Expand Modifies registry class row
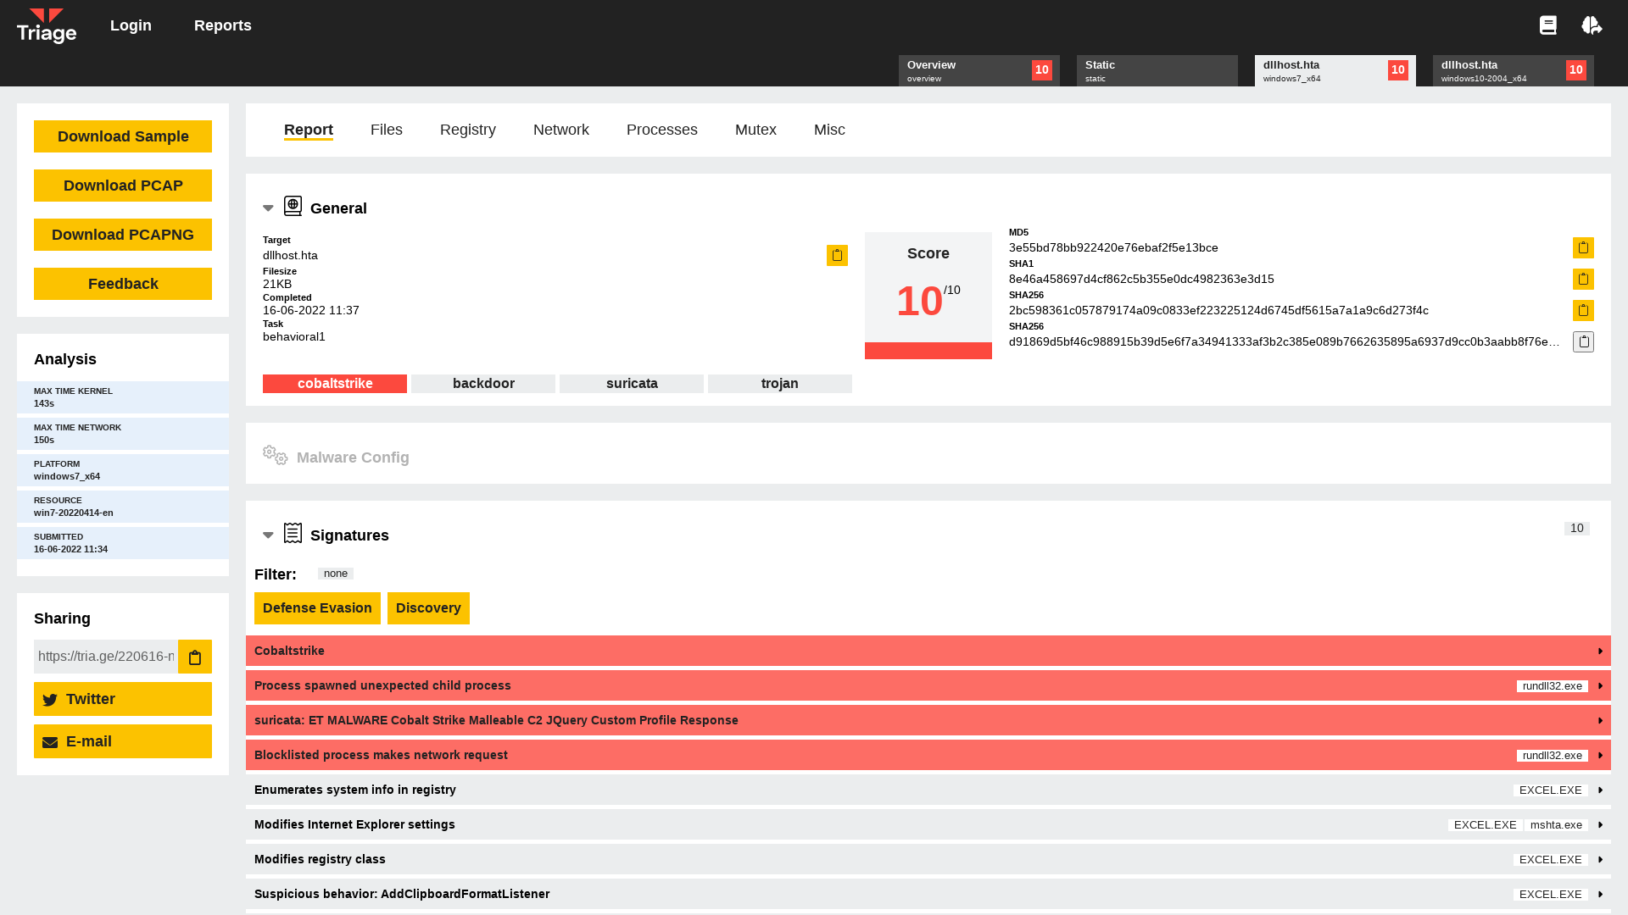Screen dimensions: 1628x915 [x=928, y=859]
